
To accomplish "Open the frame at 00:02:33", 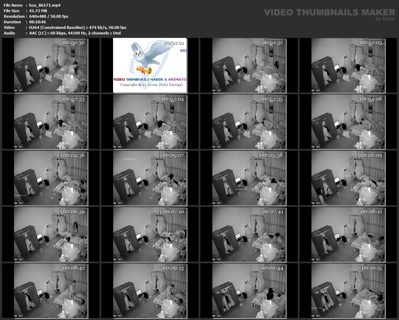I will (x=51, y=122).
